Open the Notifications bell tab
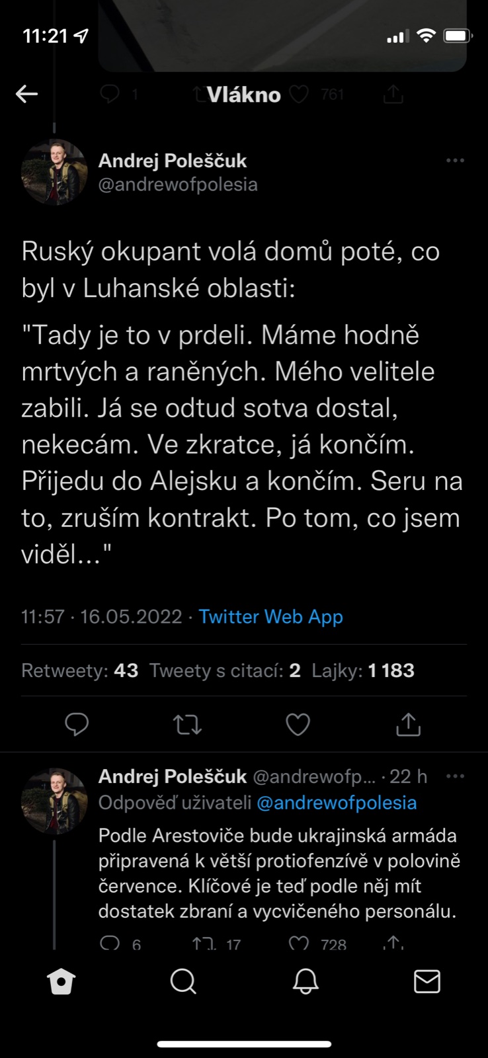488x1058 pixels. tap(305, 981)
